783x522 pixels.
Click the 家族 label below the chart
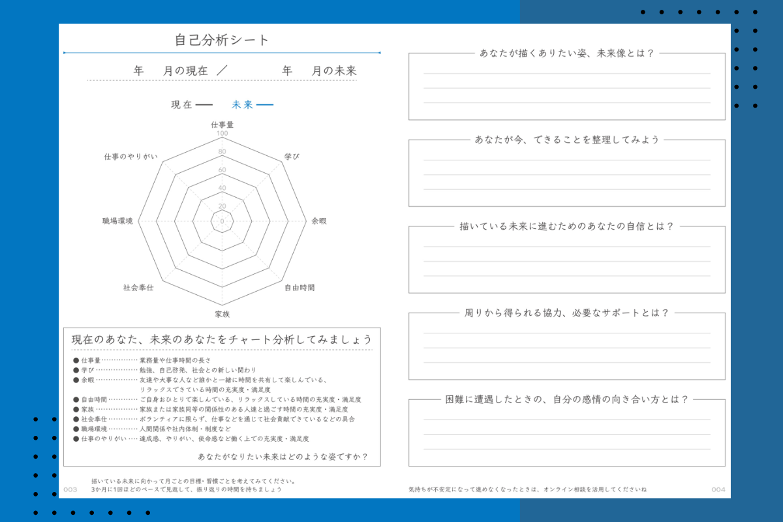tap(223, 315)
